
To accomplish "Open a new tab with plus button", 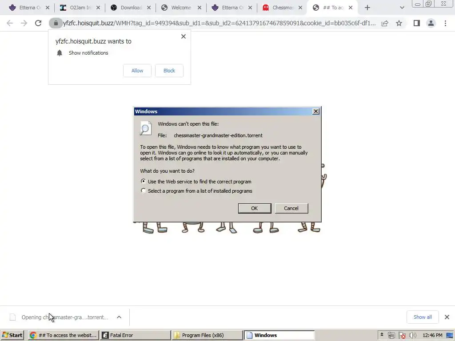I will pyautogui.click(x=367, y=8).
